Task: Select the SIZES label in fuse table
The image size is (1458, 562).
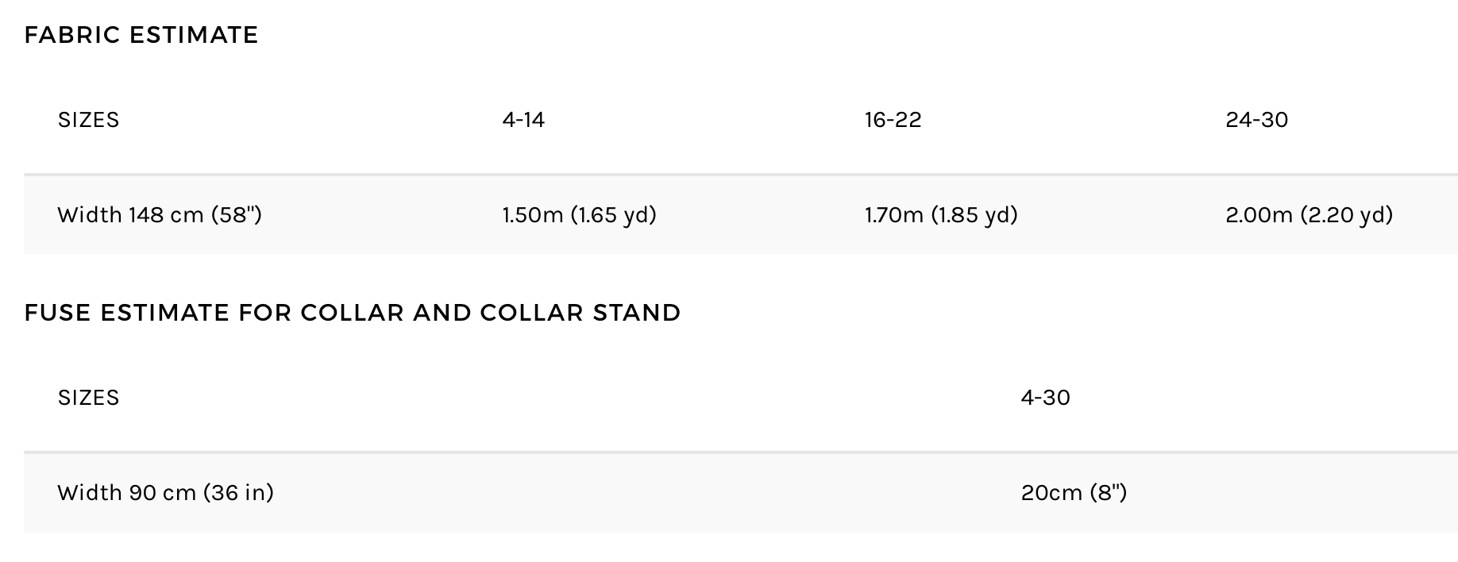Action: click(88, 398)
